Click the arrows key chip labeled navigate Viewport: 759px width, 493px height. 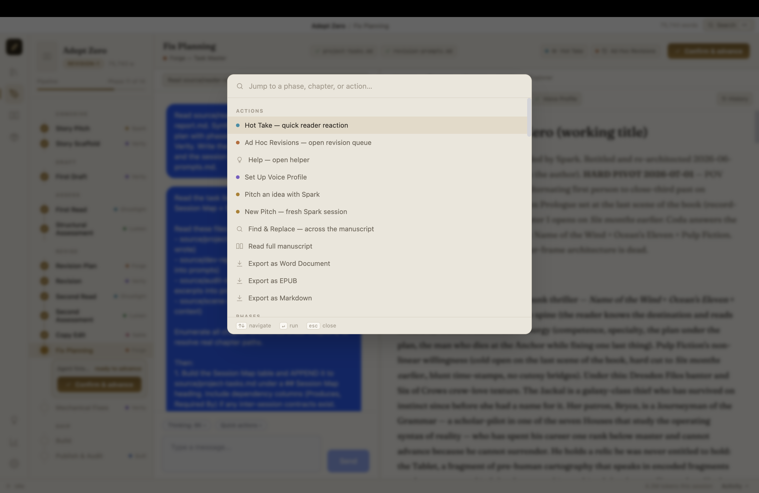[241, 325]
